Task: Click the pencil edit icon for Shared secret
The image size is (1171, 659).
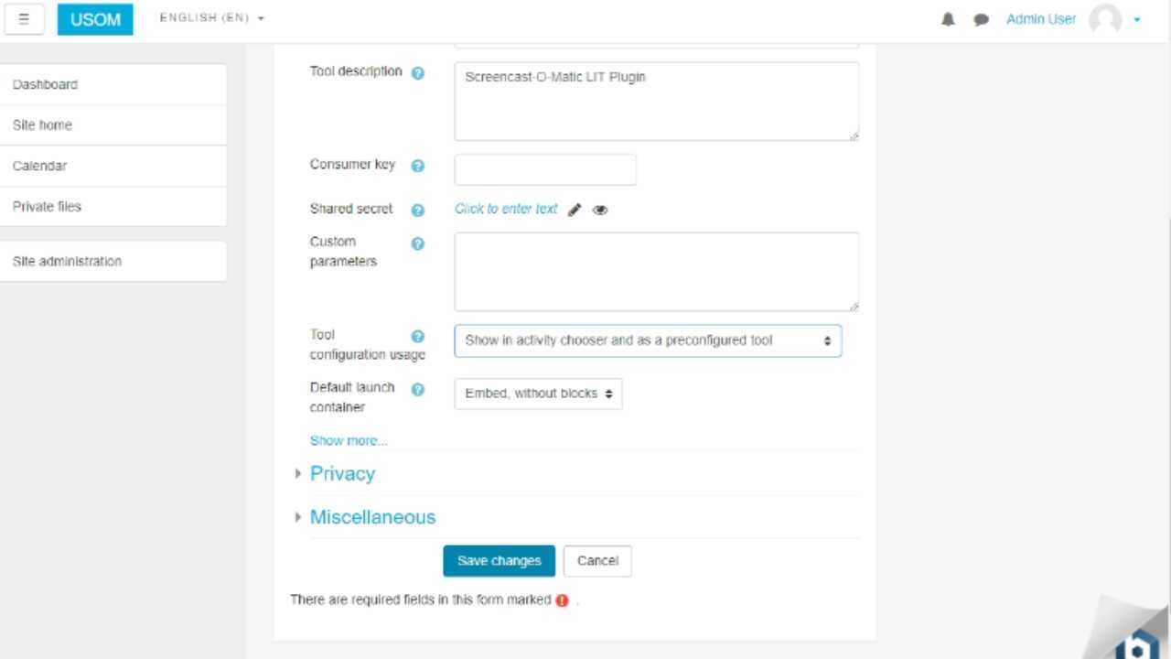Action: click(575, 210)
